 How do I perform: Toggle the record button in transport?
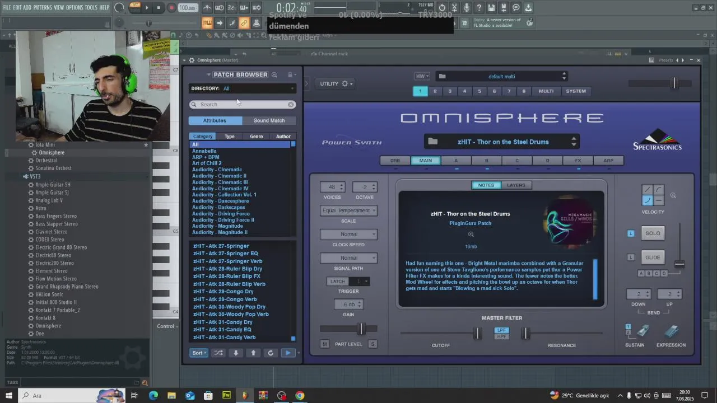(171, 8)
